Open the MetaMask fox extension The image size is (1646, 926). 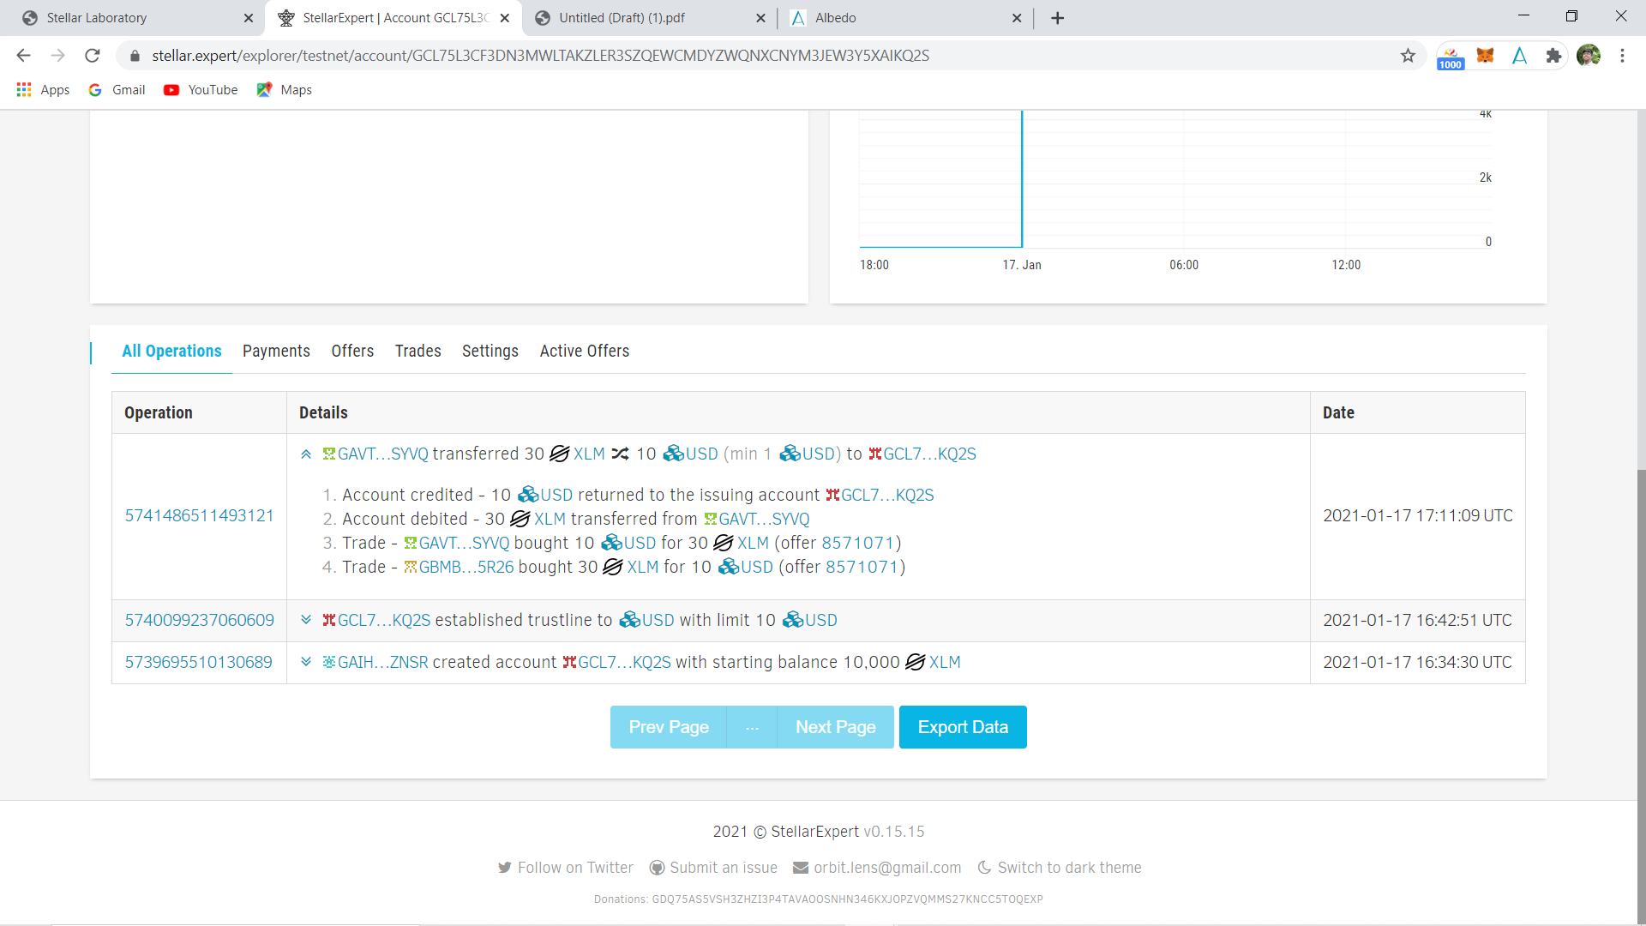point(1485,56)
